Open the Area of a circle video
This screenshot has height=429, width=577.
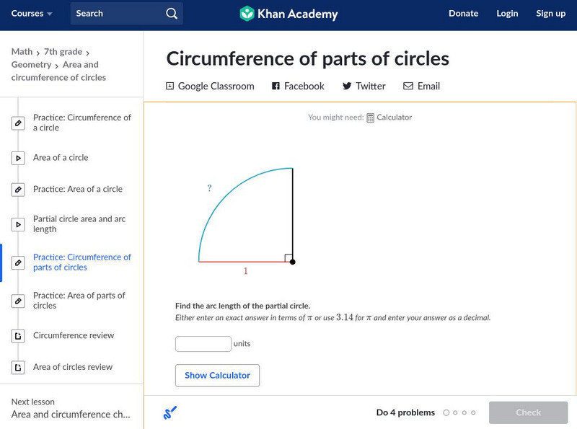pos(61,158)
